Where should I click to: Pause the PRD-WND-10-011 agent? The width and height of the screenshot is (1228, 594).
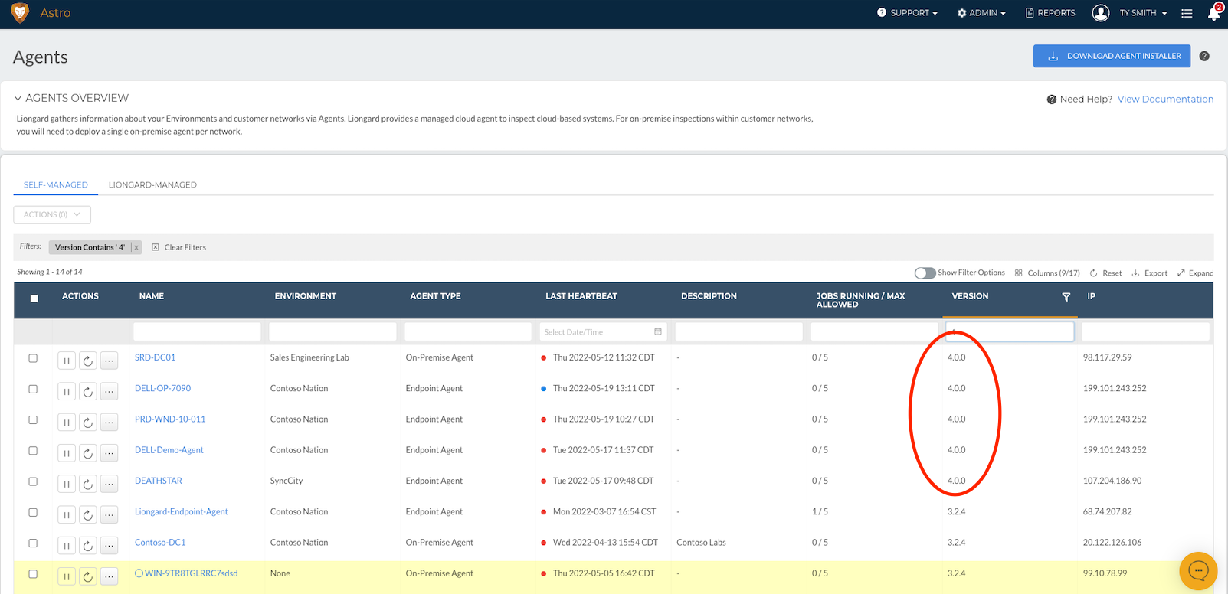click(67, 422)
